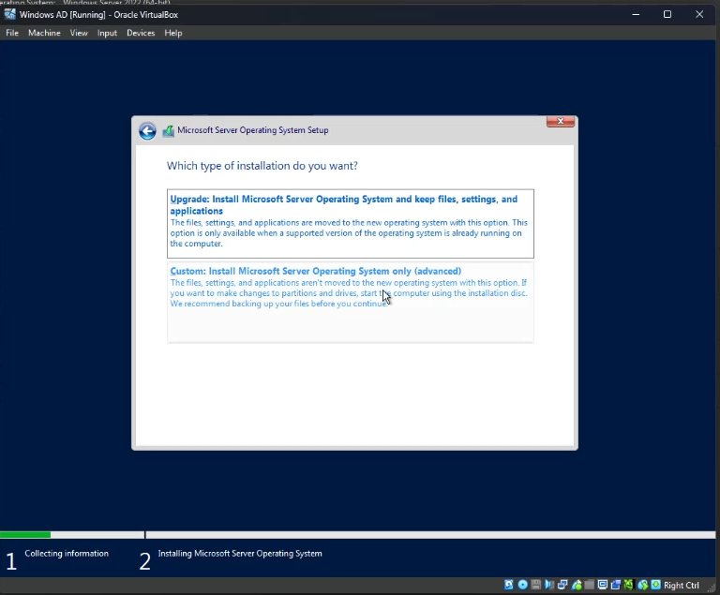Close the Microsoft Server Operating System Setup dialog
Viewport: 720px width, 595px height.
(x=561, y=121)
